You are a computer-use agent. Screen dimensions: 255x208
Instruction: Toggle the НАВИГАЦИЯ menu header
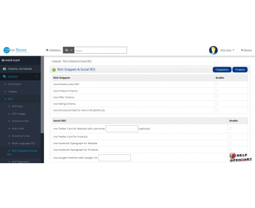11,60
